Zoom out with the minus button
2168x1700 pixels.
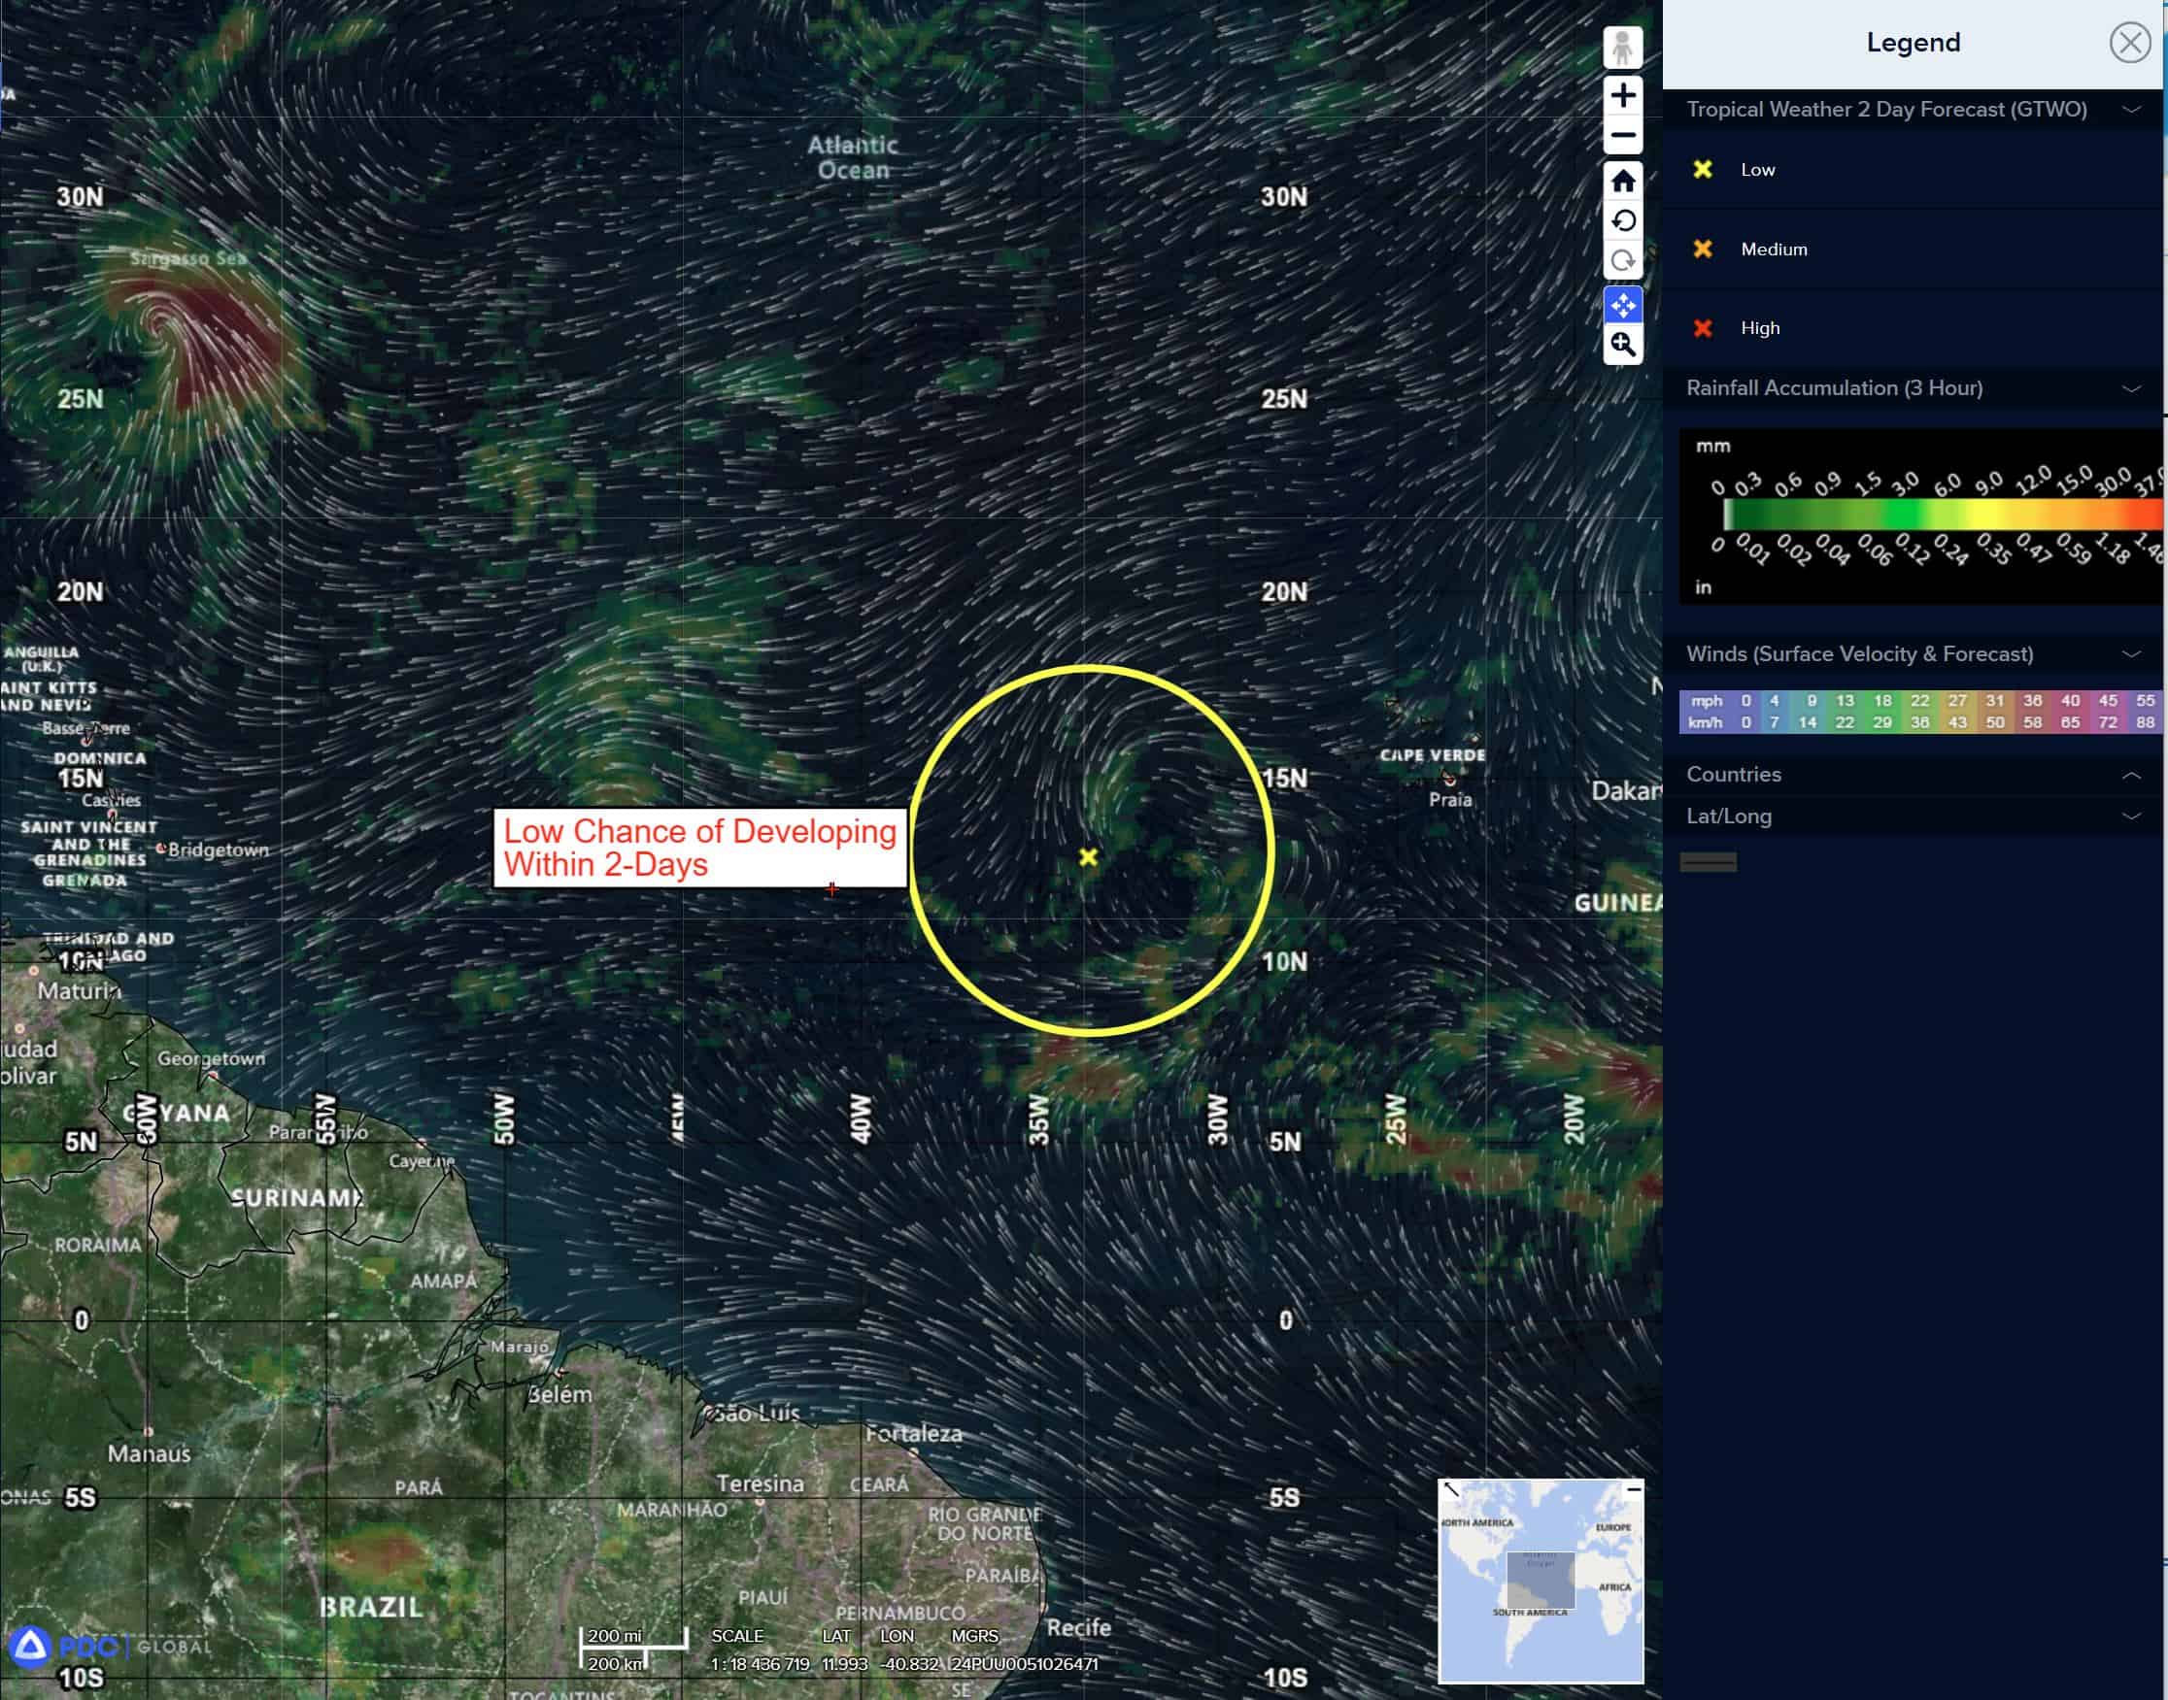(x=1622, y=135)
